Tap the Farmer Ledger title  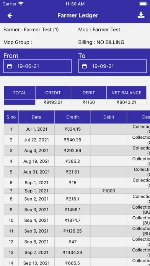pos(78,15)
